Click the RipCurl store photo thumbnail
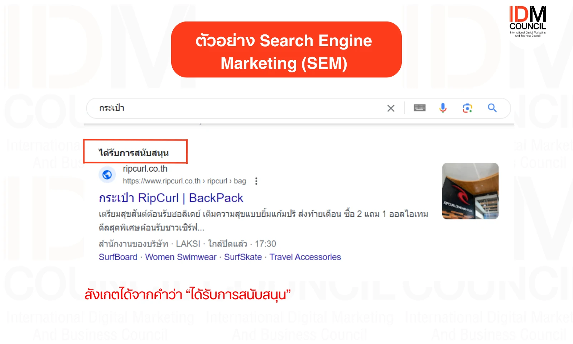 click(470, 191)
